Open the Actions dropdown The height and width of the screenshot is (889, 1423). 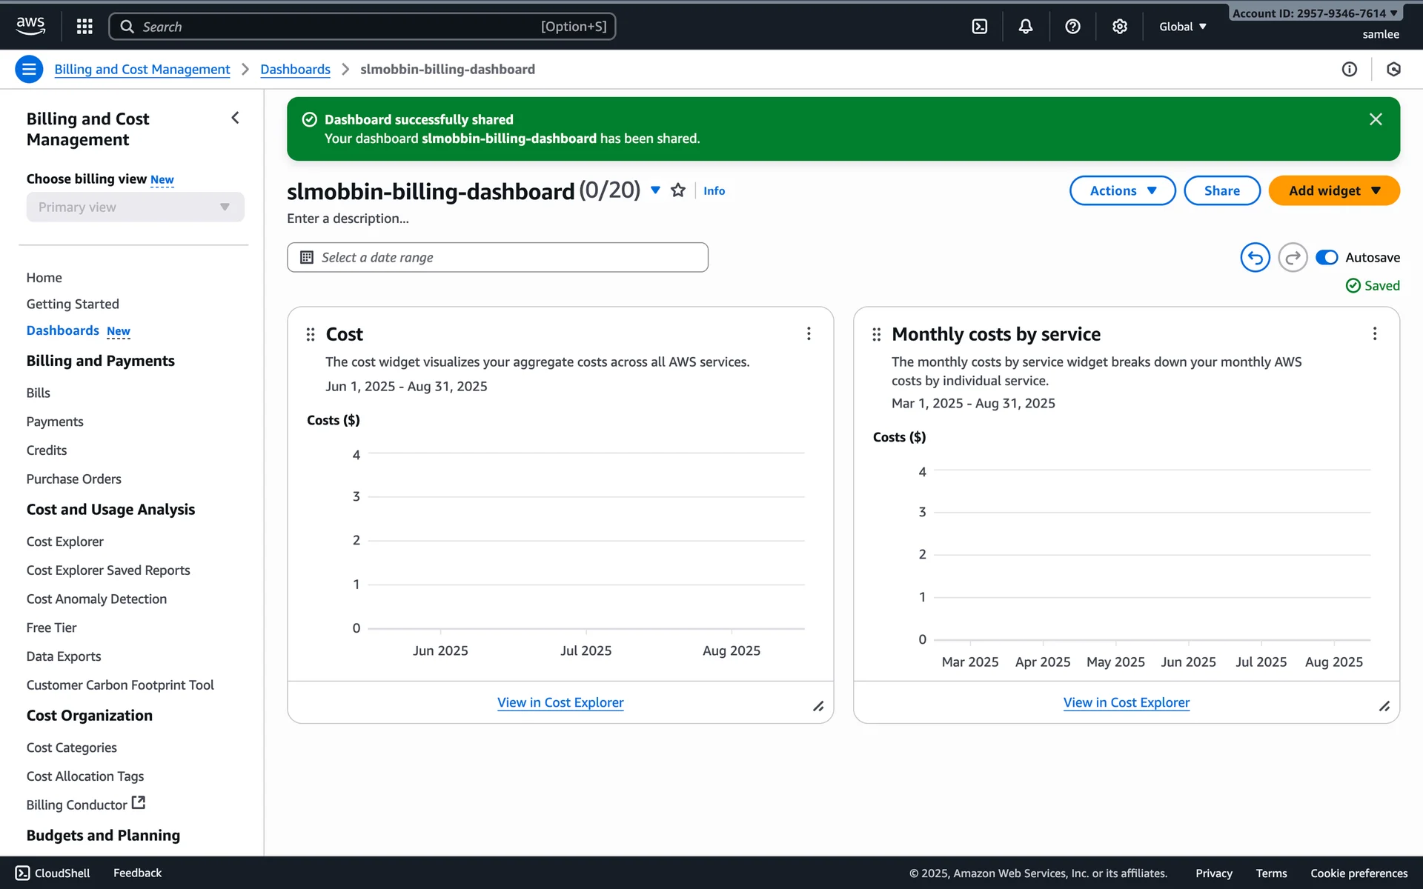pyautogui.click(x=1122, y=190)
